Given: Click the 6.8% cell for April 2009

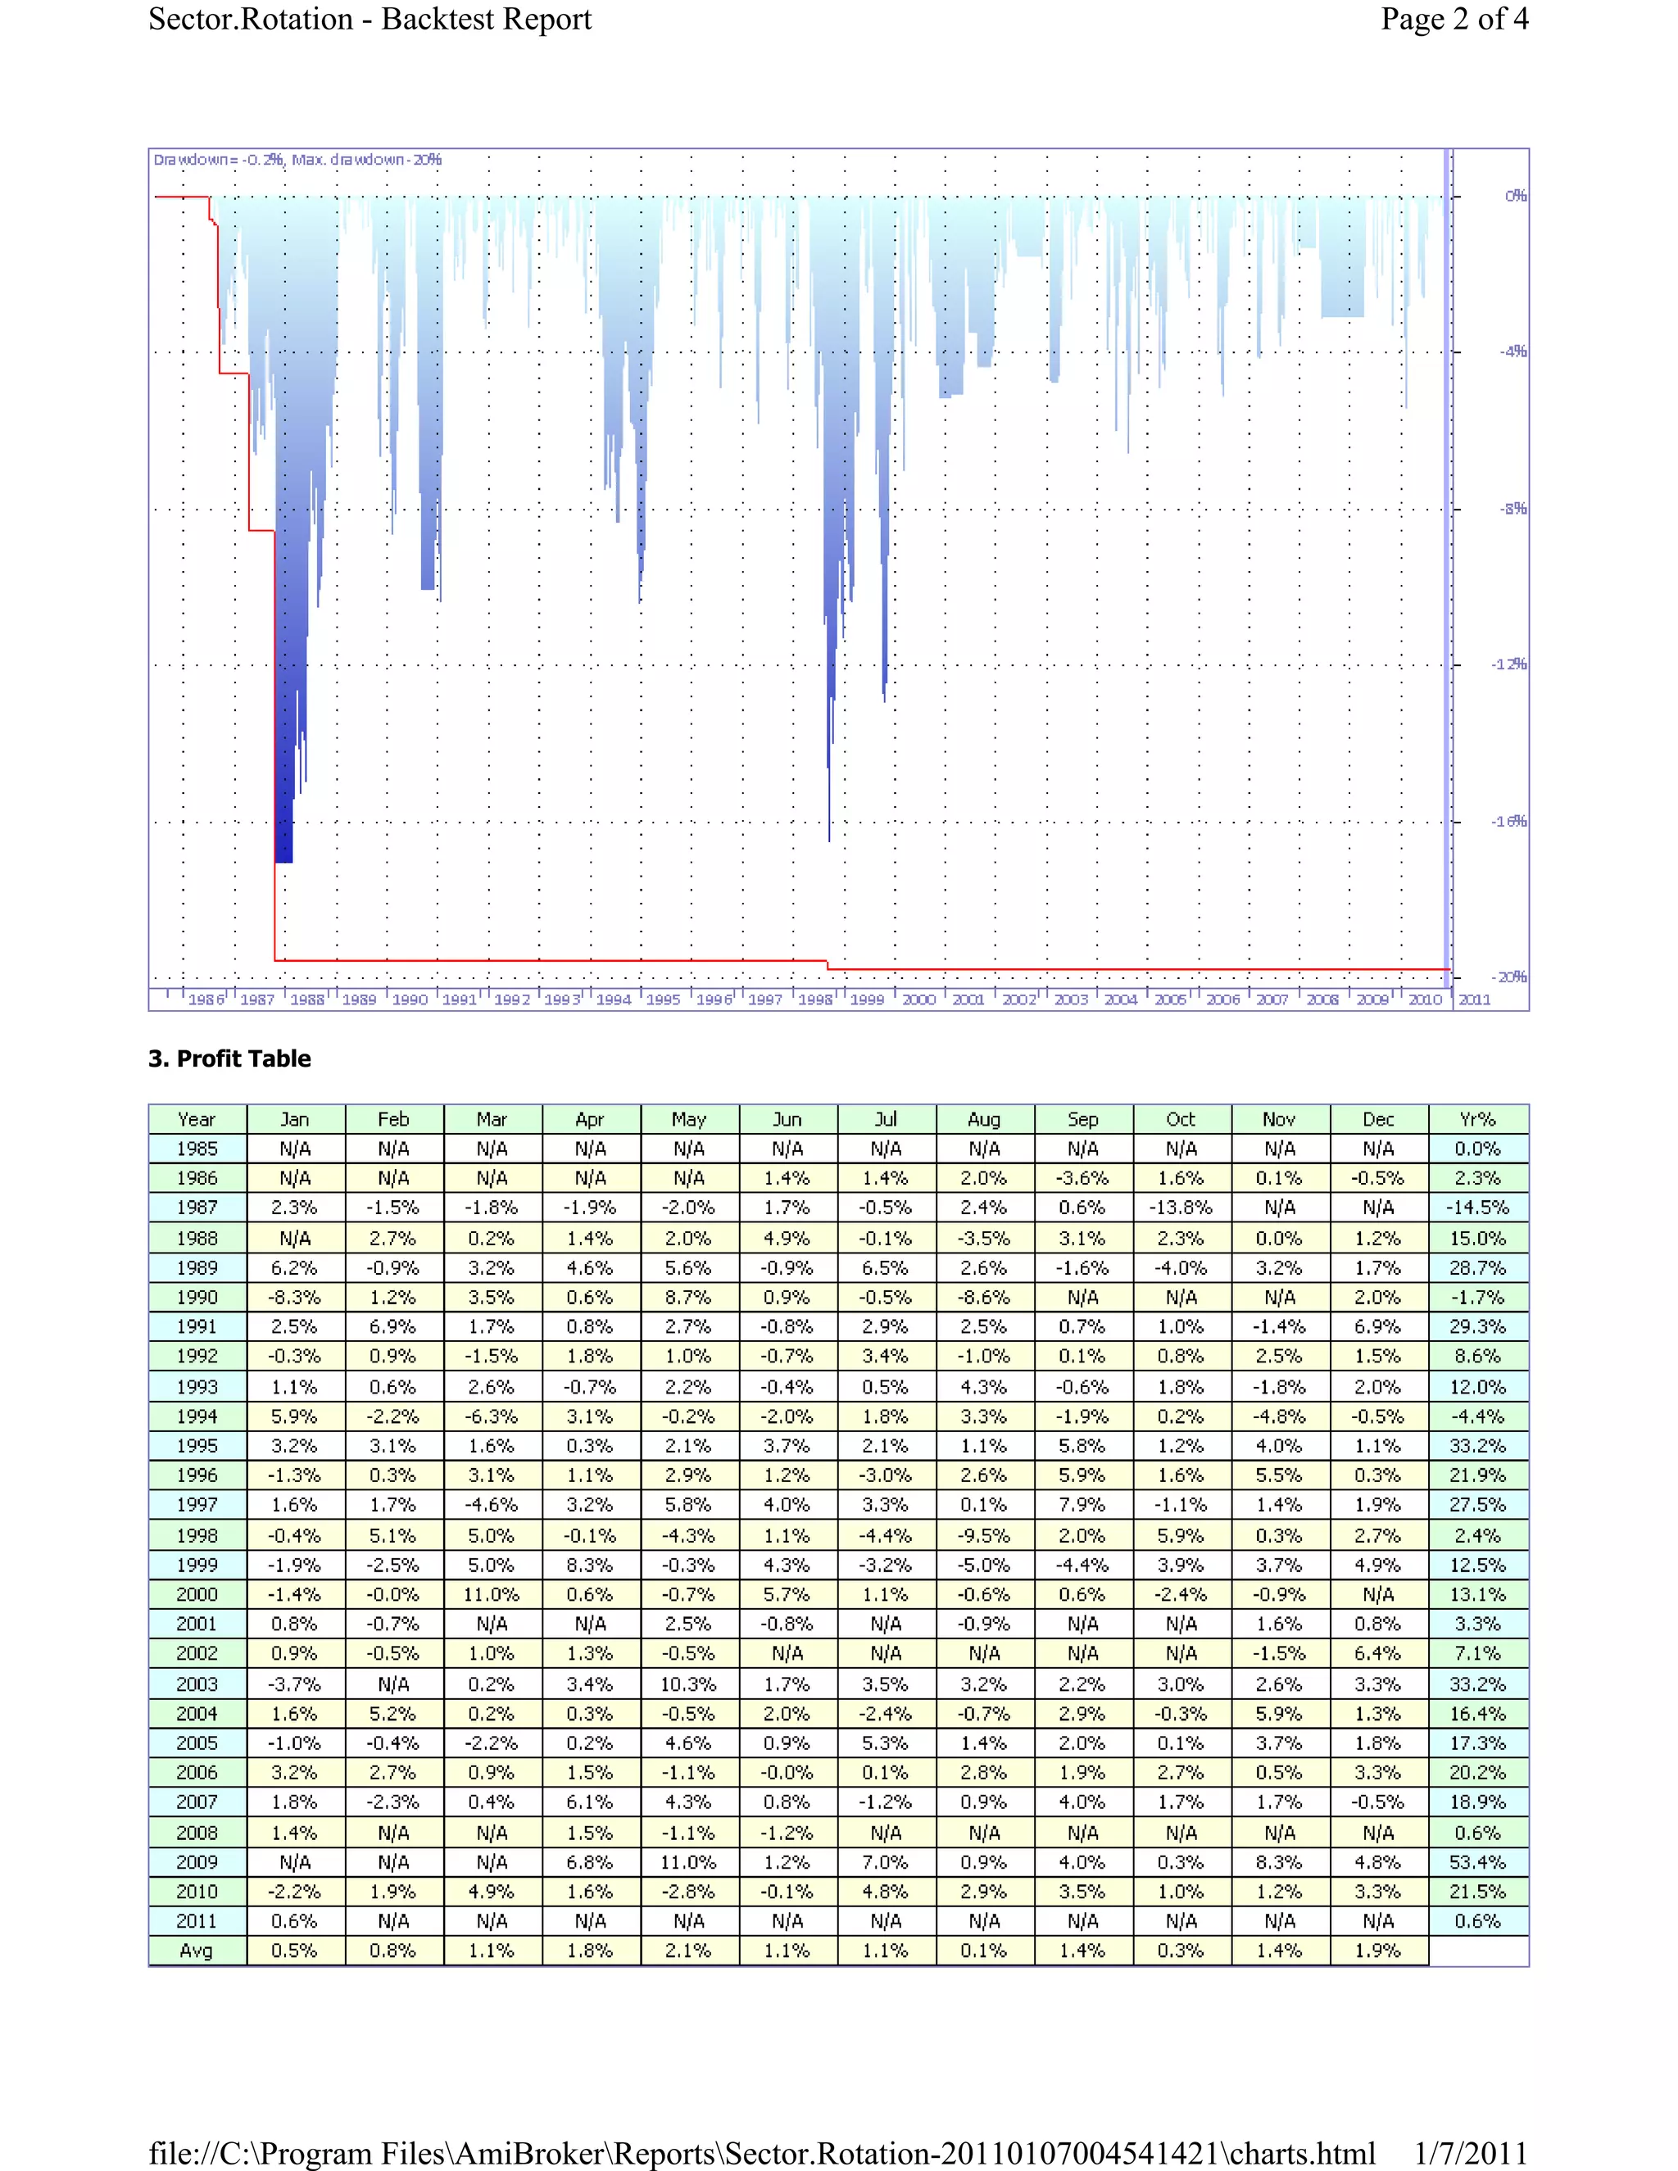Looking at the screenshot, I should tap(591, 1862).
